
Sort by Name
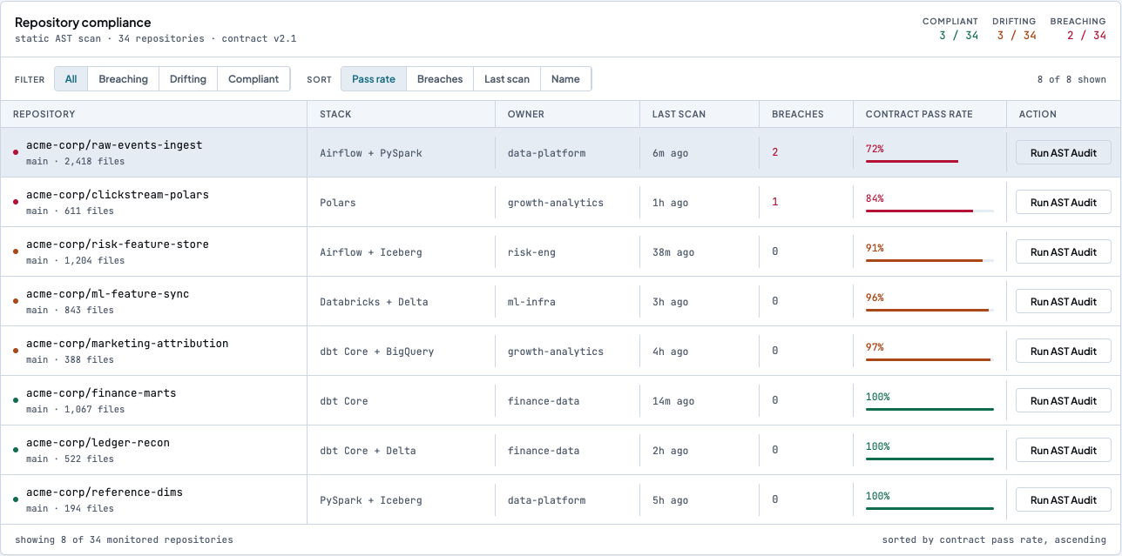pyautogui.click(x=565, y=79)
